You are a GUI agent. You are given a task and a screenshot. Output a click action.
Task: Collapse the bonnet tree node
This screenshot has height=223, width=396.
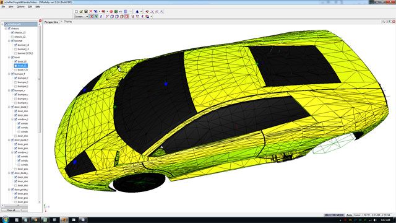[x=9, y=41]
